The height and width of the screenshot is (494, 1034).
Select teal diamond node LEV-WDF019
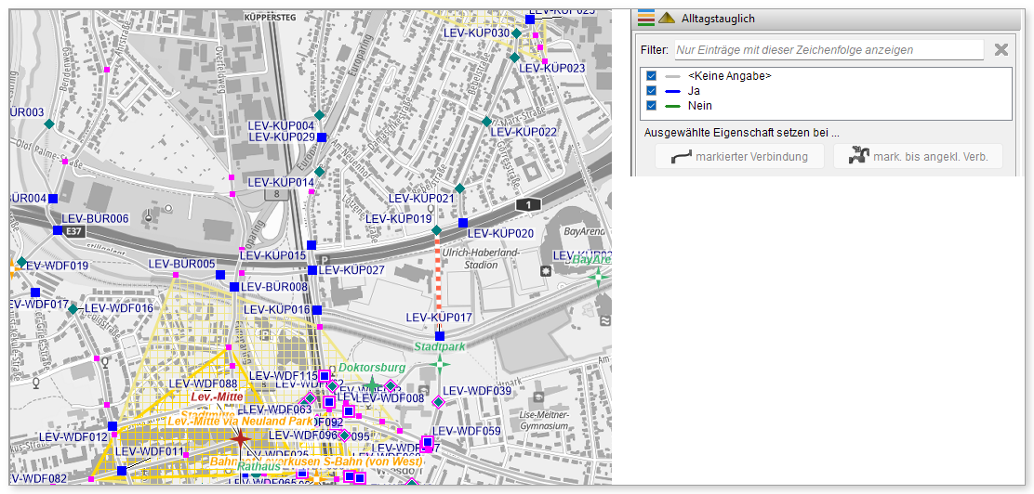pyautogui.click(x=21, y=262)
